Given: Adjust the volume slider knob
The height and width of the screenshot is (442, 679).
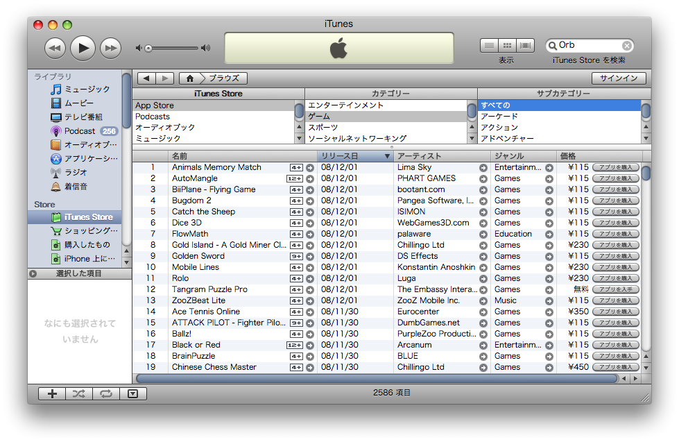Looking at the screenshot, I should pos(148,48).
